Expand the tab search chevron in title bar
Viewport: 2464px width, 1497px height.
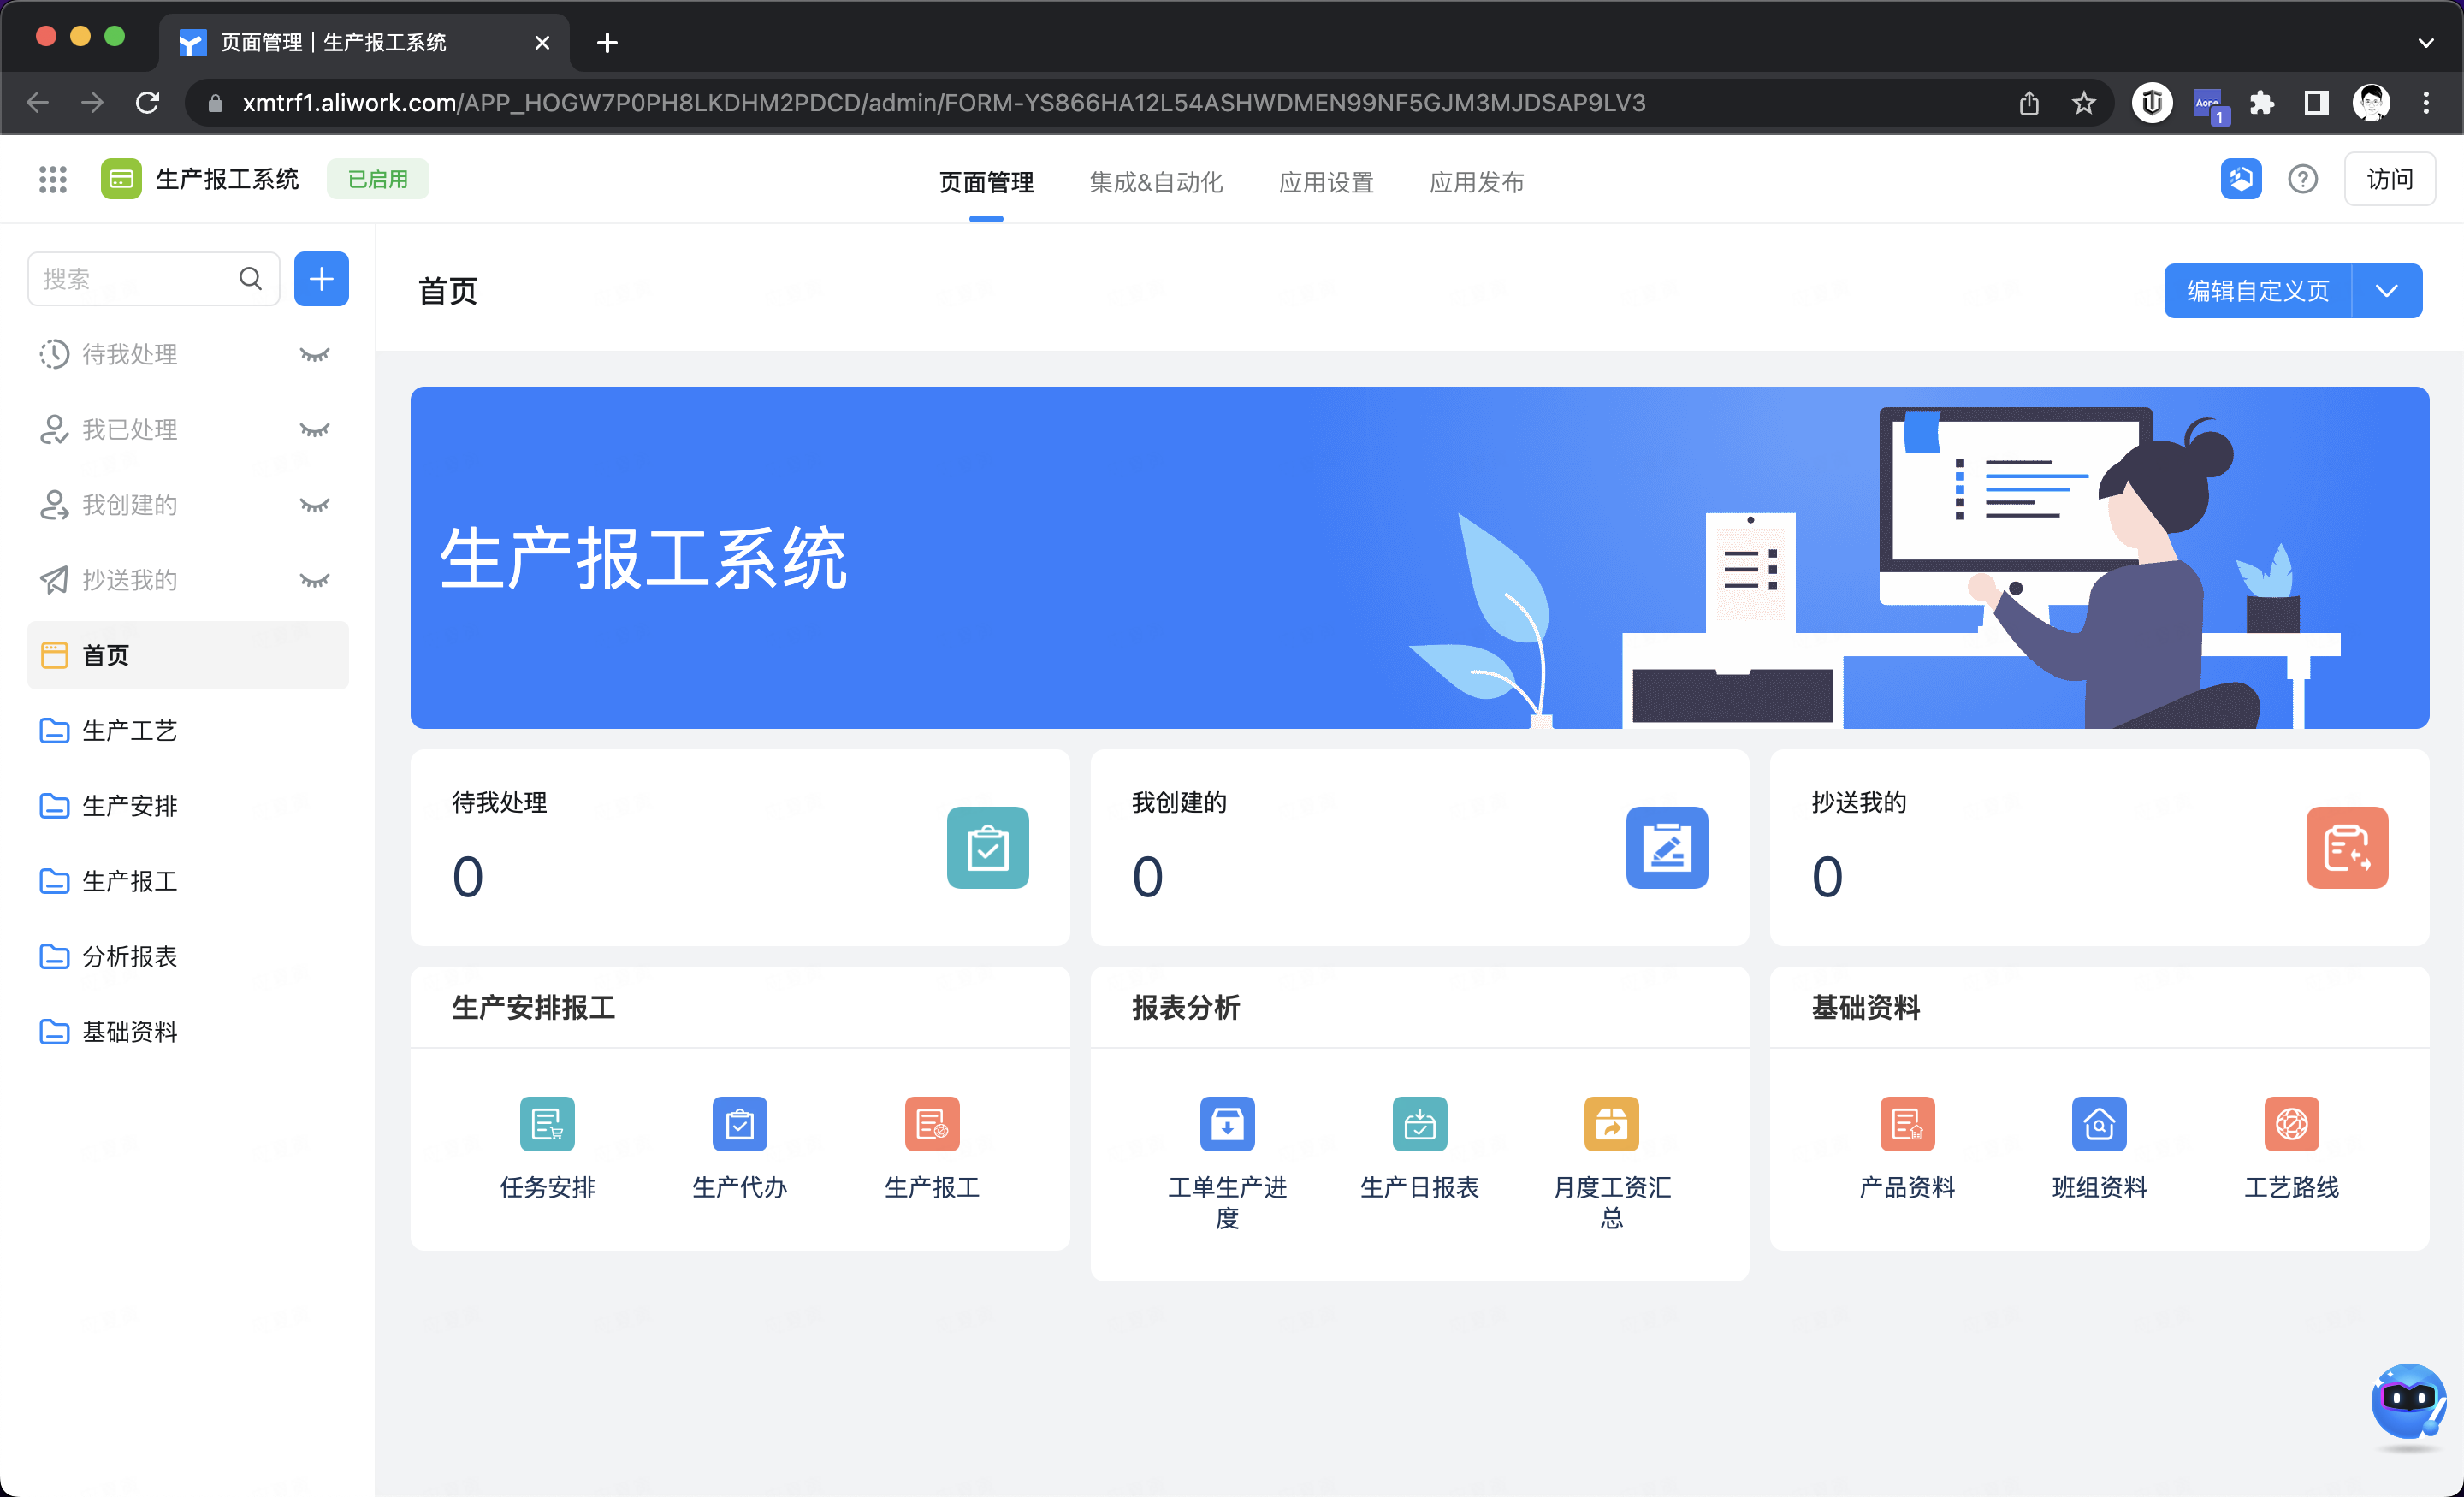2426,43
